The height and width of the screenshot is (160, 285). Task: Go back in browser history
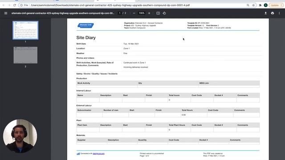click(x=4, y=5)
